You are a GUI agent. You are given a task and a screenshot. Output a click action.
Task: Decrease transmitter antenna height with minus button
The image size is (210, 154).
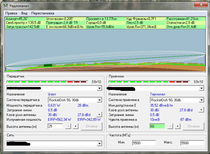(68, 126)
